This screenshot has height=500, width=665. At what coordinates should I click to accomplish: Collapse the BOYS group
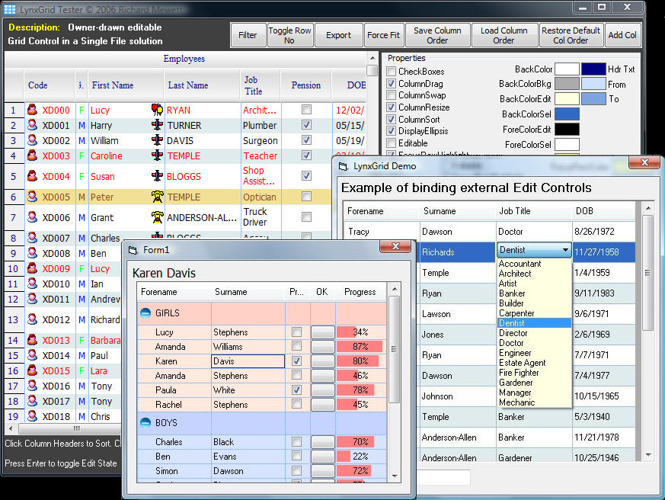pos(145,422)
